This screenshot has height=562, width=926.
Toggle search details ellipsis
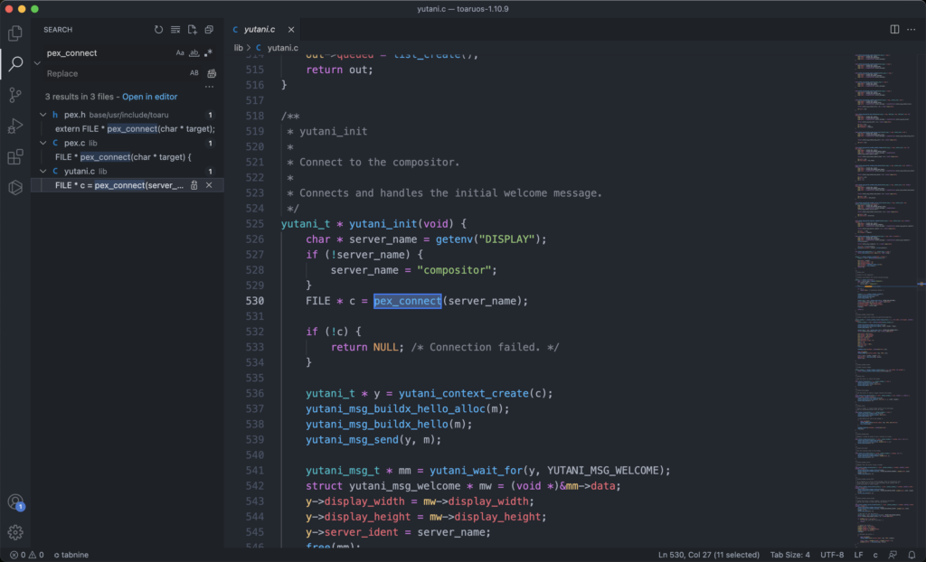point(209,87)
